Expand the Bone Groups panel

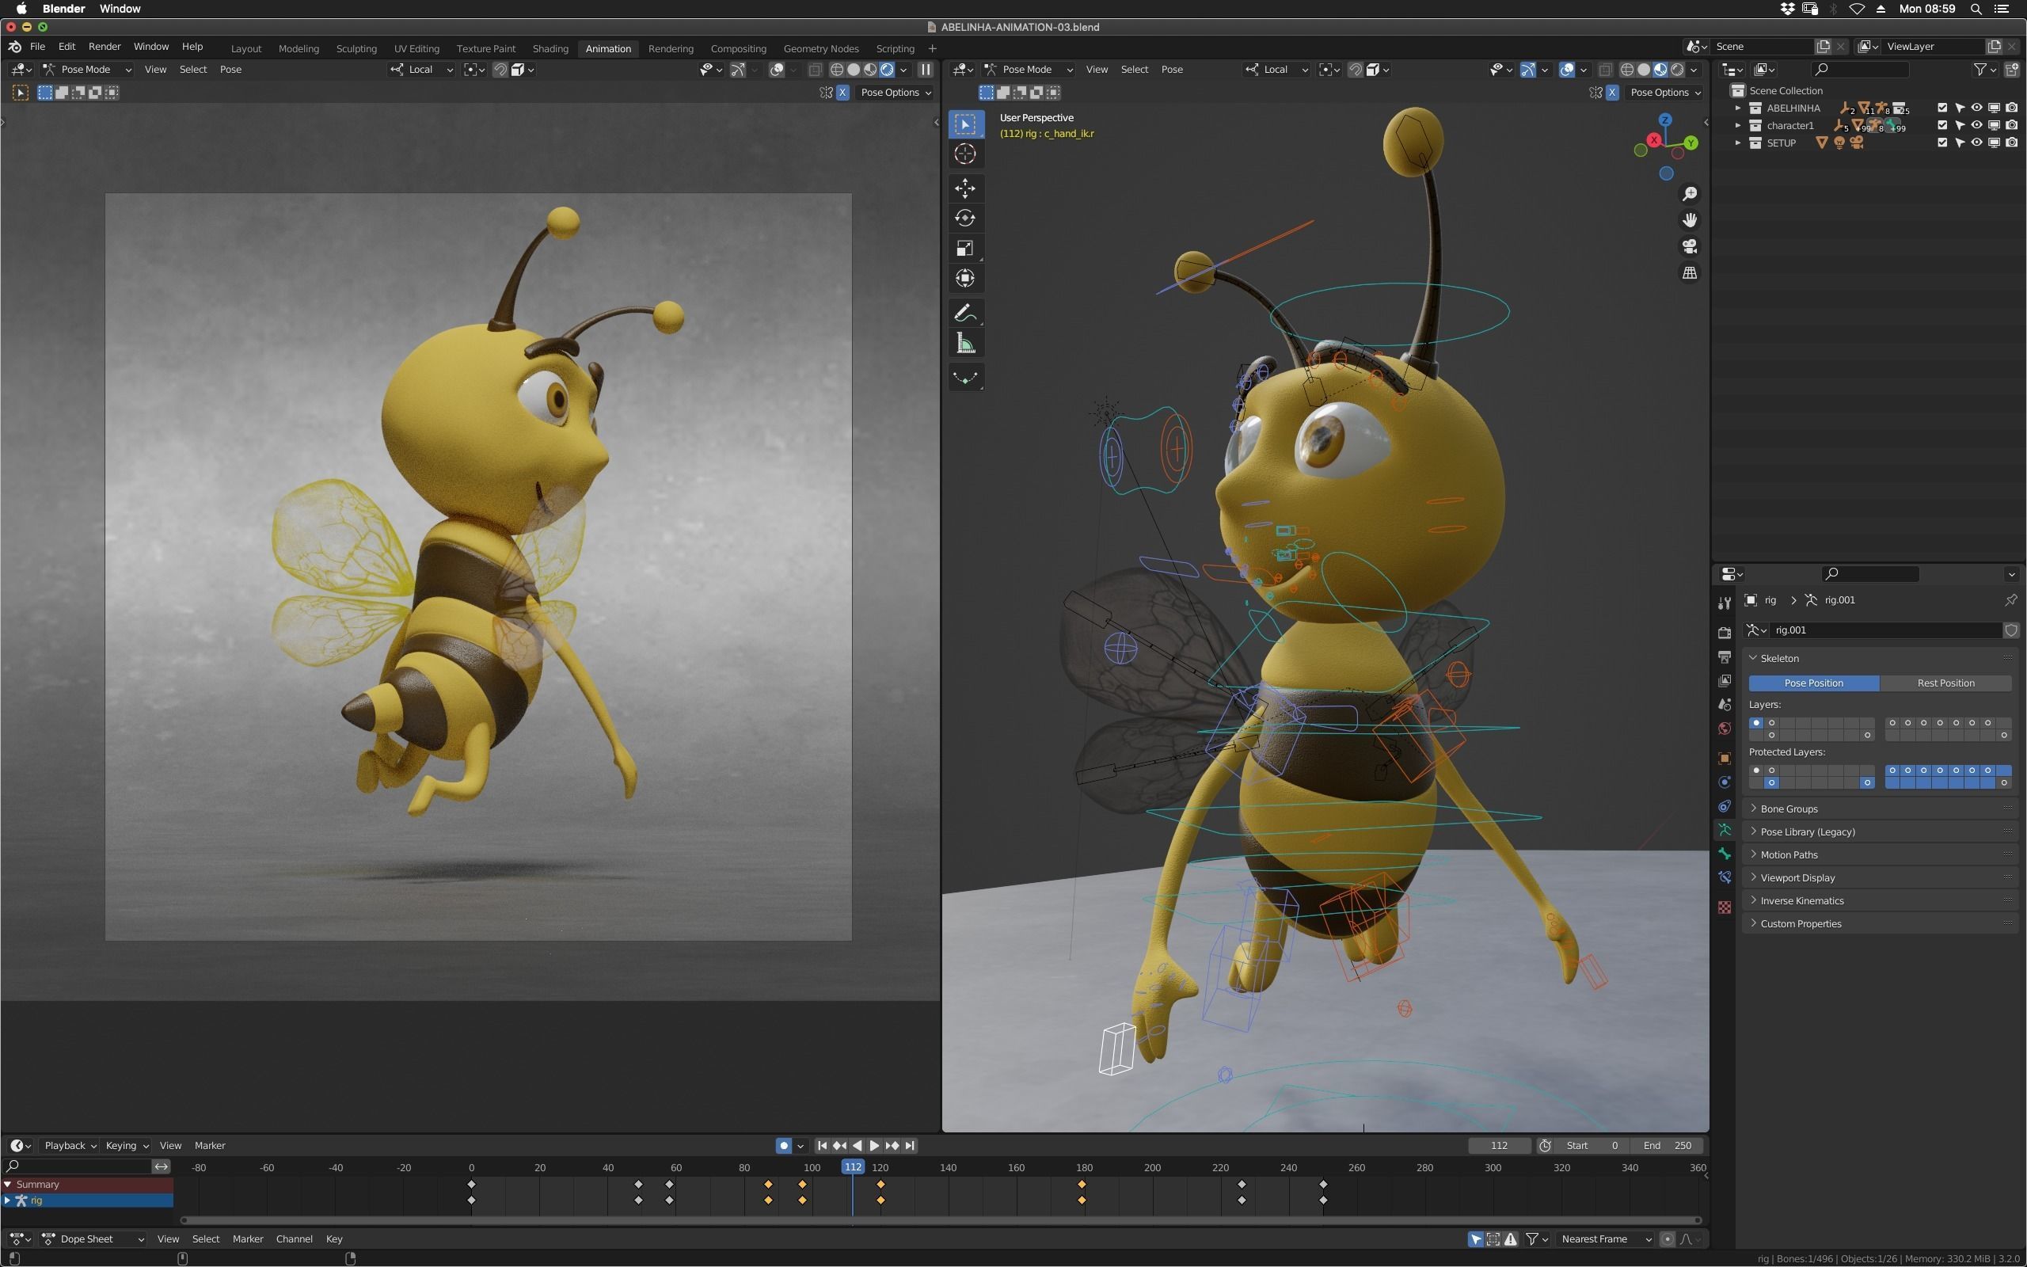pyautogui.click(x=1789, y=809)
